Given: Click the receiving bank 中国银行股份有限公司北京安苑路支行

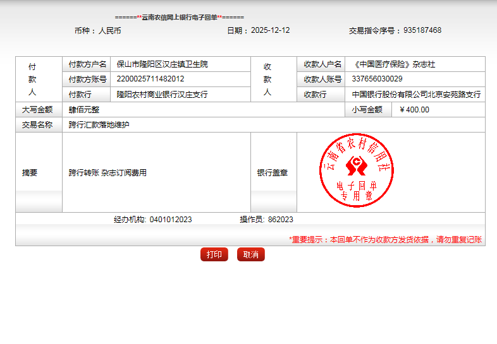Looking at the screenshot, I should tap(416, 95).
